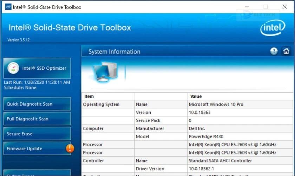Select the Controller Name label
The image size is (295, 176).
pos(142,161)
